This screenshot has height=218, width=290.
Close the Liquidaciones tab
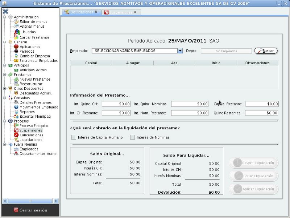coord(96,12)
